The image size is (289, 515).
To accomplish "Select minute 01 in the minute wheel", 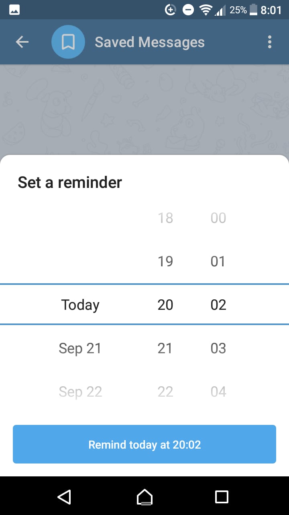I will (218, 261).
